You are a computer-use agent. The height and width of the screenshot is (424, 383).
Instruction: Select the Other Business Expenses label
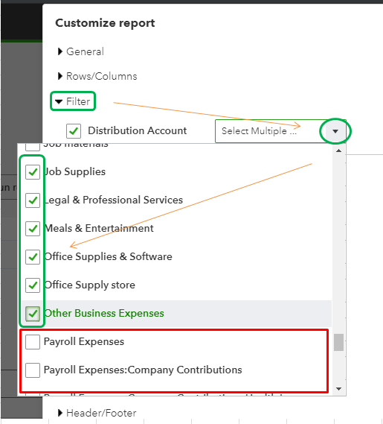104,313
